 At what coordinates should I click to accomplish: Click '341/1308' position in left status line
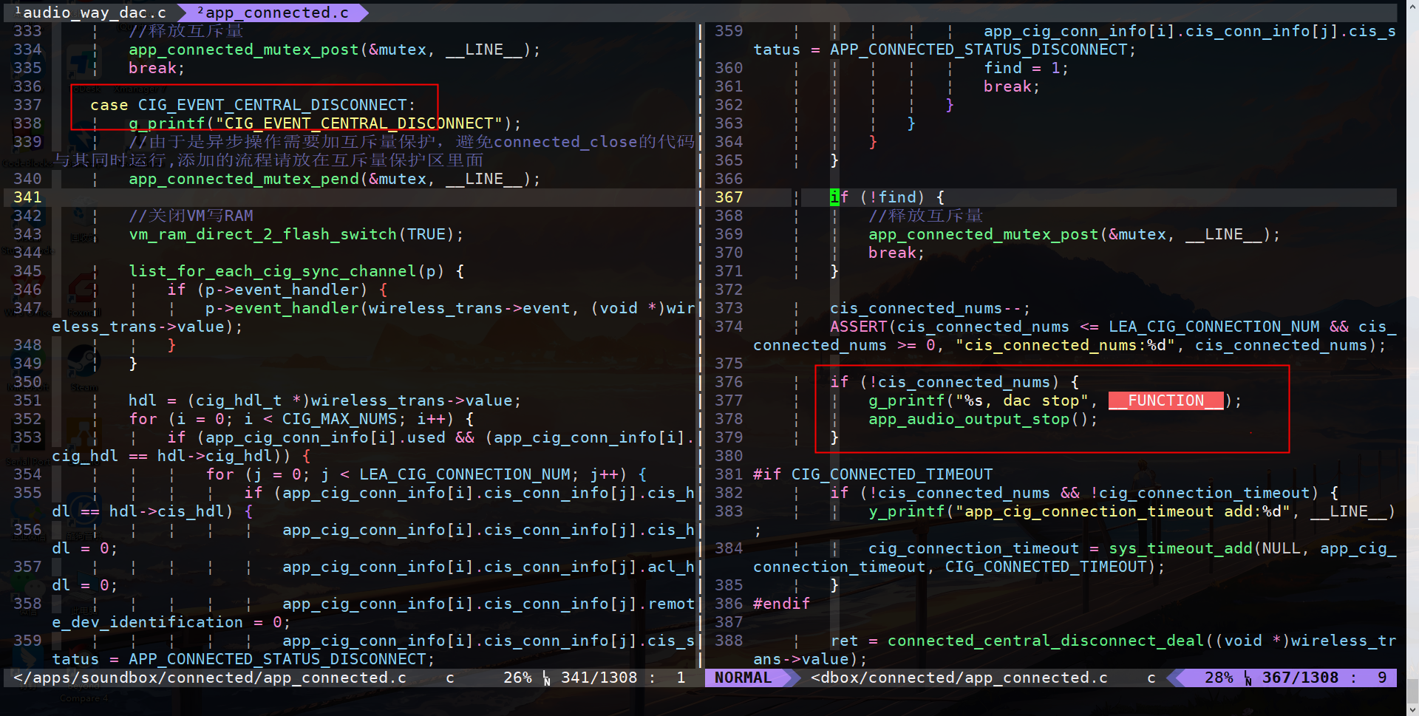pos(599,678)
